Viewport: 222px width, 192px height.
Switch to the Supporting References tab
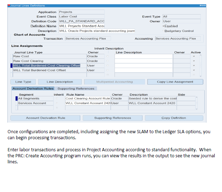pos(76,89)
